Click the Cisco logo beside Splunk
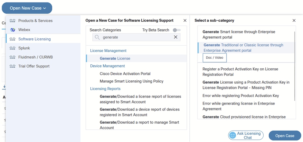This screenshot has width=303, height=142. pos(12,48)
